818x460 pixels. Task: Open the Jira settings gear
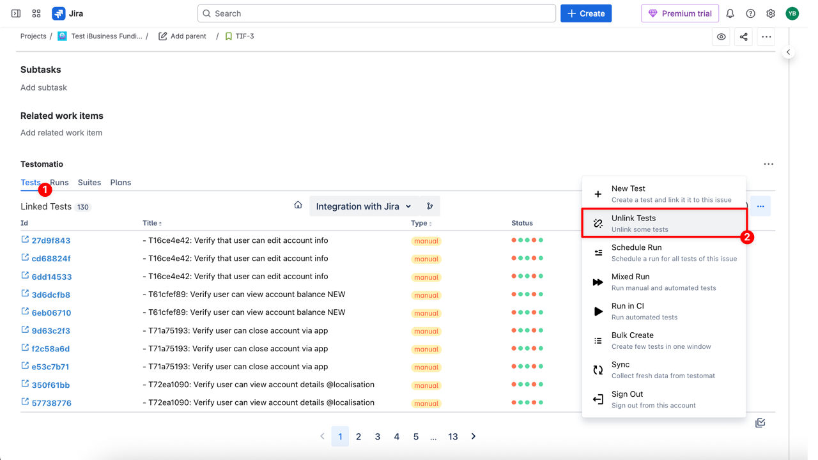pyautogui.click(x=771, y=13)
